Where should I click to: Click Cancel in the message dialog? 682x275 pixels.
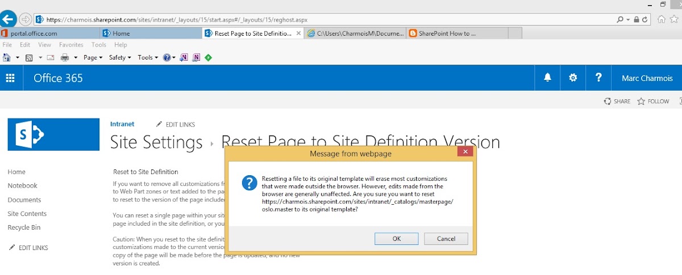[x=446, y=239]
